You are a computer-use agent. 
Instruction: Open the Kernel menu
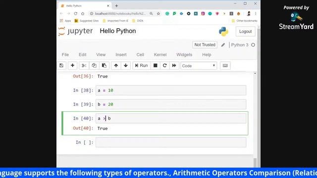click(x=160, y=55)
